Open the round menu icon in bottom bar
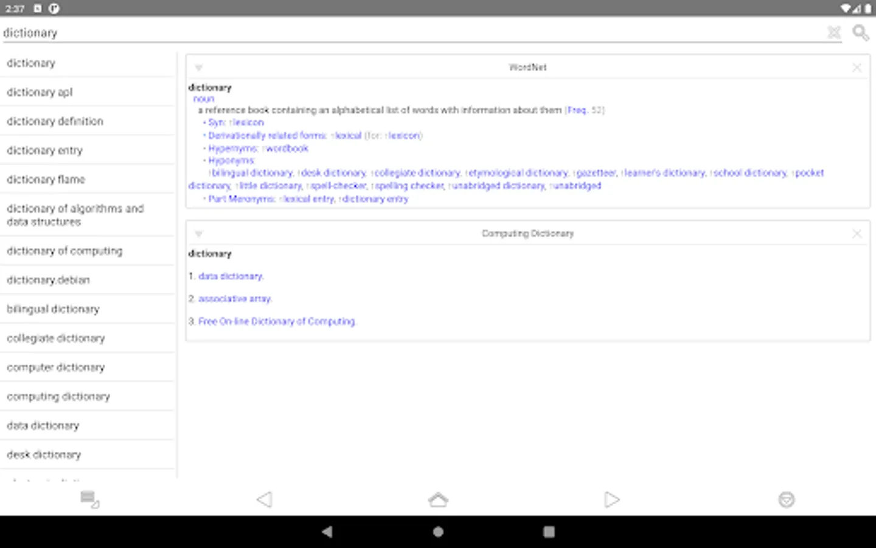The image size is (876, 548). (x=787, y=499)
